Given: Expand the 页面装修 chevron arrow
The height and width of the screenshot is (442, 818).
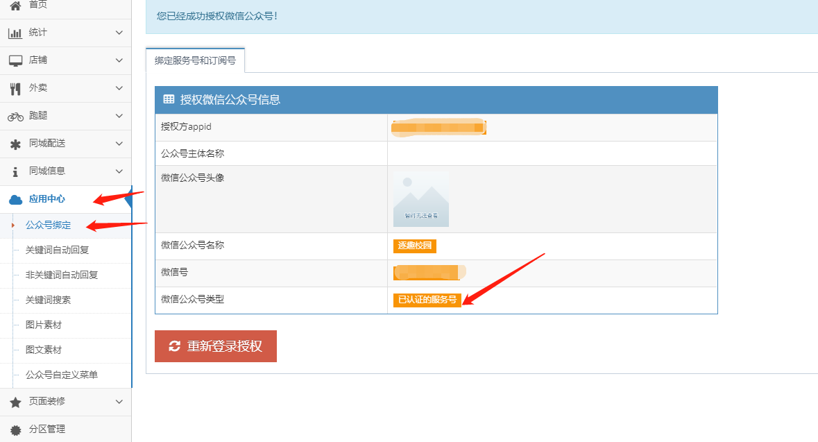Looking at the screenshot, I should 119,402.
